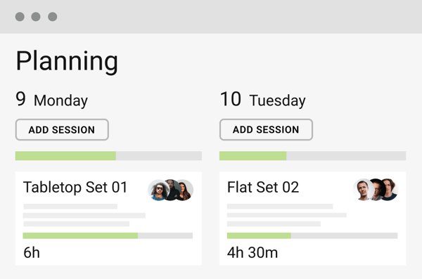
Task: Select the rightmost avatar on Flat Set 02
Action: coord(390,190)
